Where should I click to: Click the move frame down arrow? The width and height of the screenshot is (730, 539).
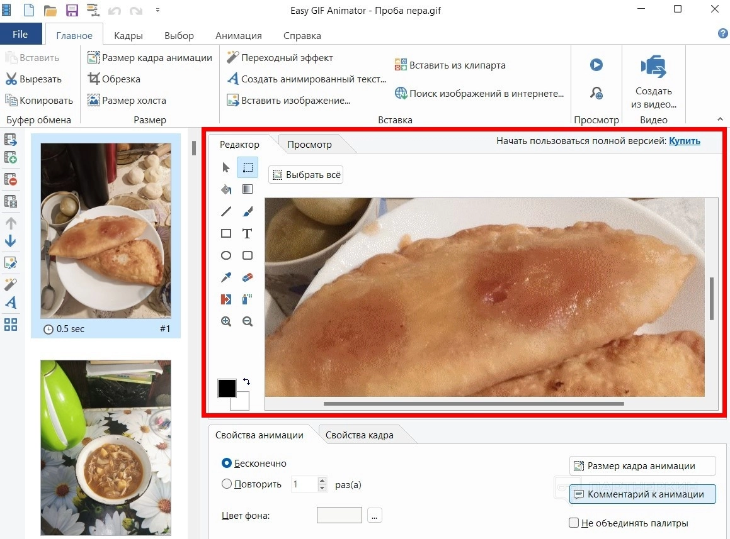[x=11, y=240]
